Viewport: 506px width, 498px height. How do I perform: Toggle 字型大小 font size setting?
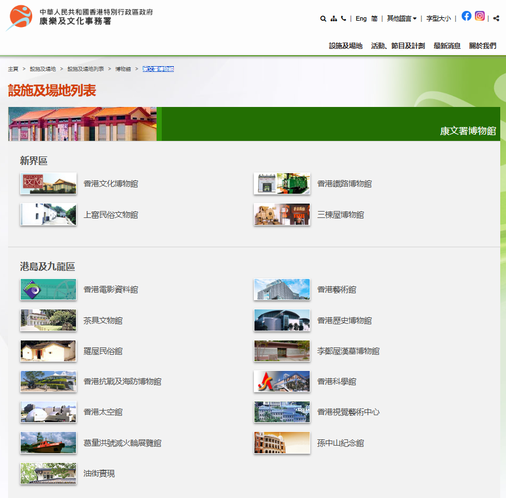[x=439, y=18]
